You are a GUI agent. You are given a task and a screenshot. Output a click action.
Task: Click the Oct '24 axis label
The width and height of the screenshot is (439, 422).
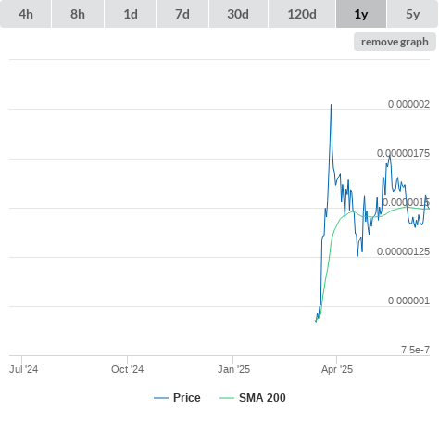[127, 369]
